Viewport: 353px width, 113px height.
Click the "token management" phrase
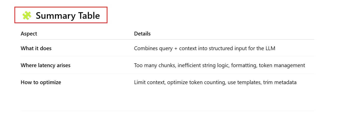click(x=282, y=65)
